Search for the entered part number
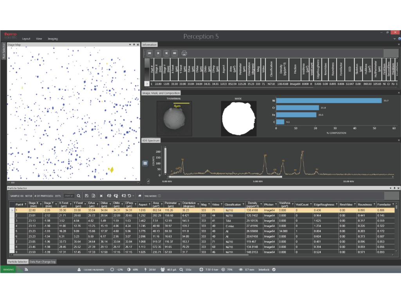The image size is (401, 301). coord(79,196)
